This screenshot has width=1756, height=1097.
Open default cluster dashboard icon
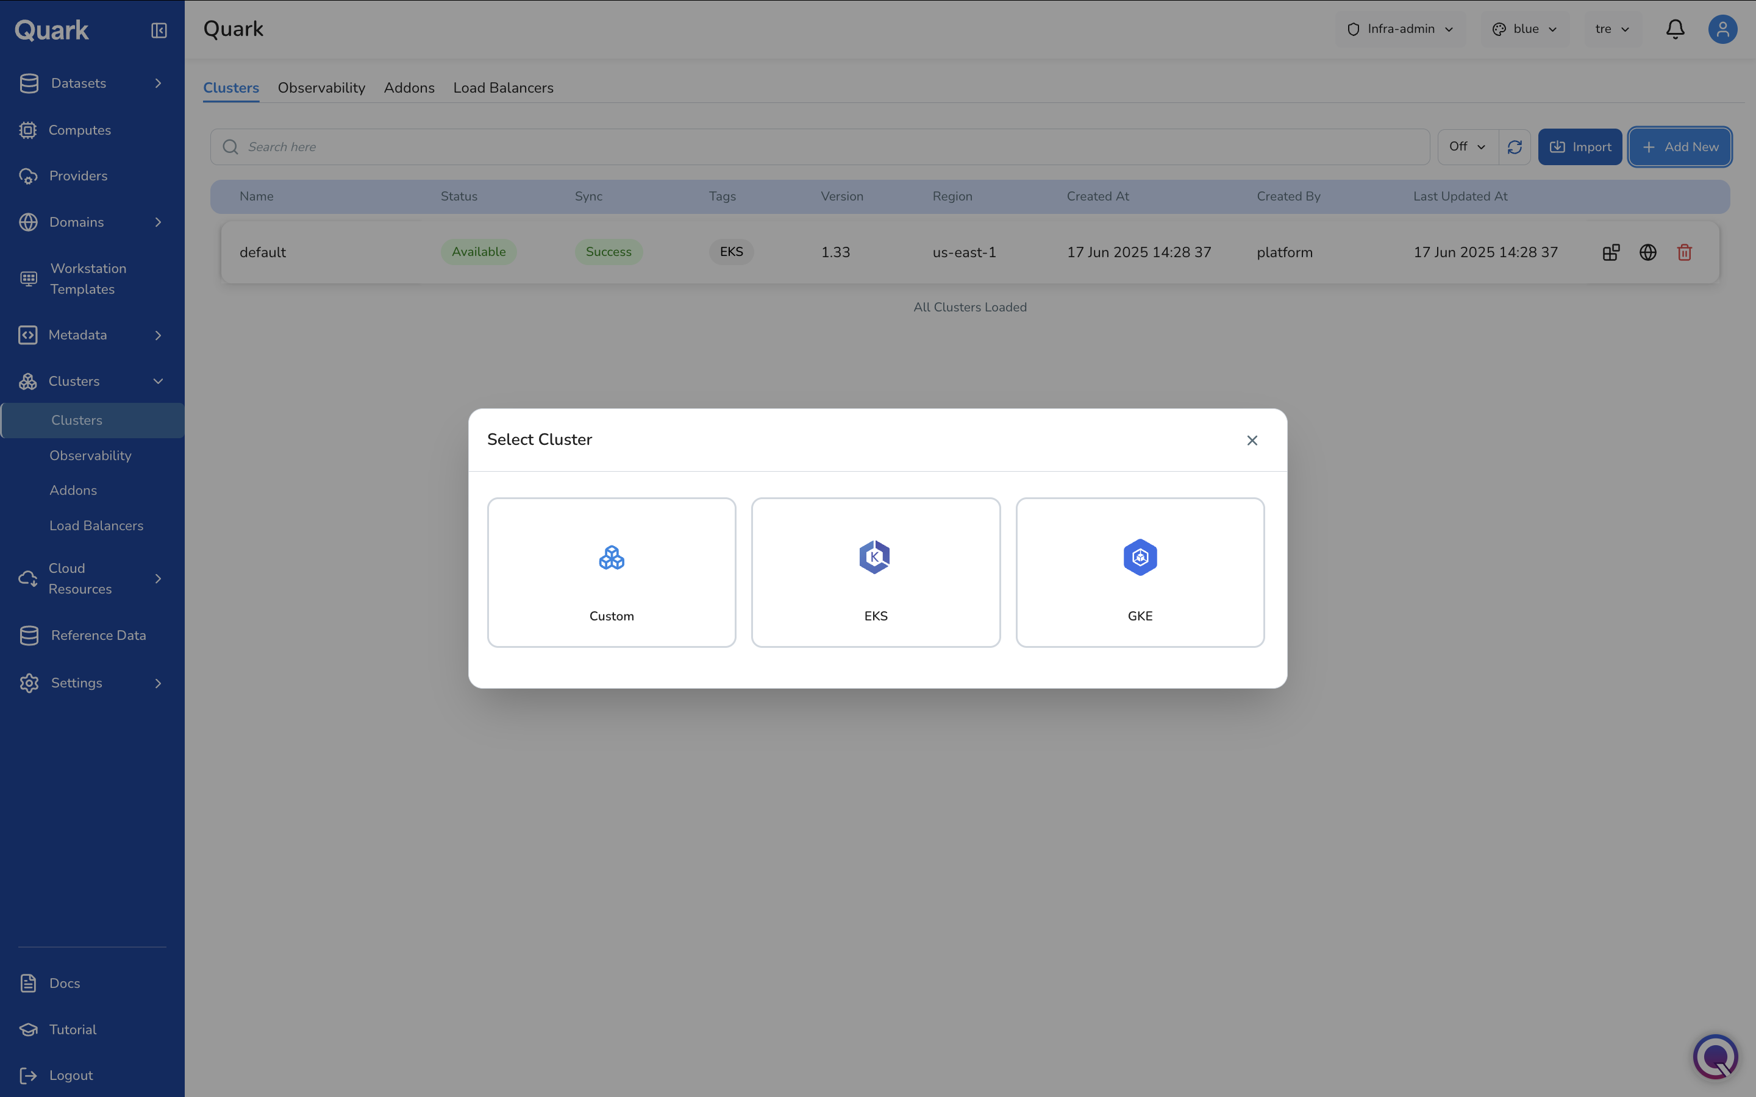point(1611,252)
